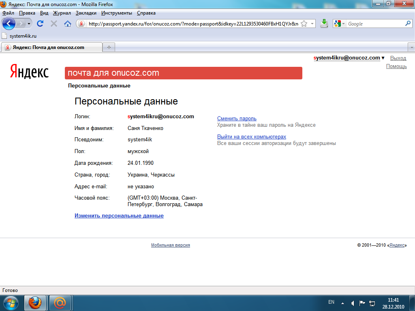Viewport: 415px width, 311px height.
Task: Select the Яндекс: Почта для onucoz.com tab
Action: click(x=52, y=47)
